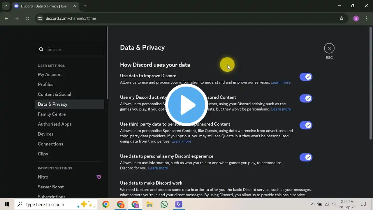Click the large blue play button overlay
Image resolution: width=373 pixels, height=210 pixels.
point(186,105)
